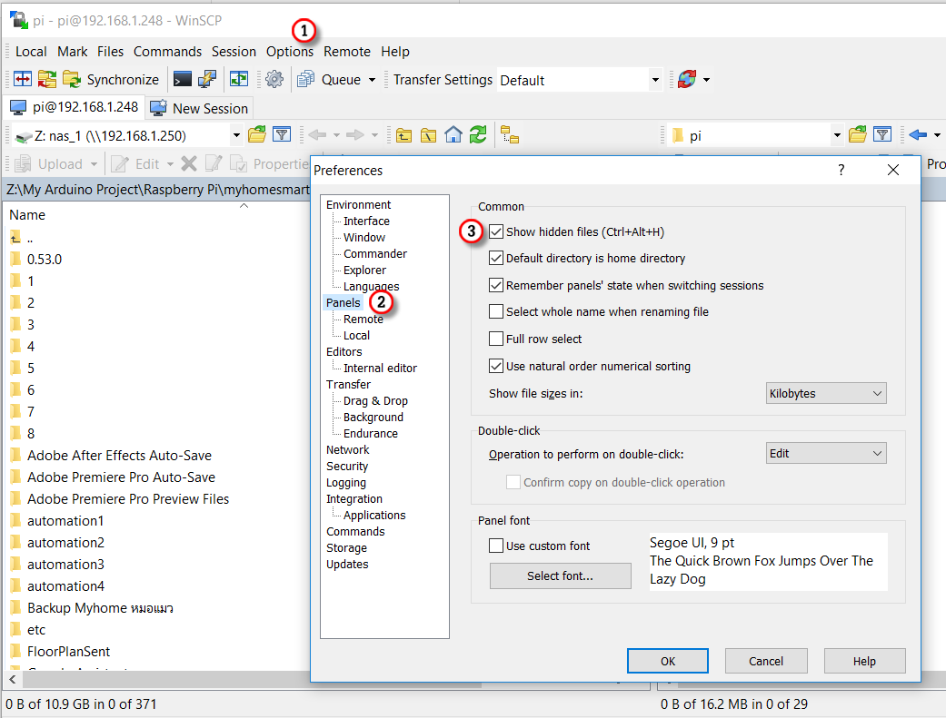Open the Session menu

click(234, 52)
